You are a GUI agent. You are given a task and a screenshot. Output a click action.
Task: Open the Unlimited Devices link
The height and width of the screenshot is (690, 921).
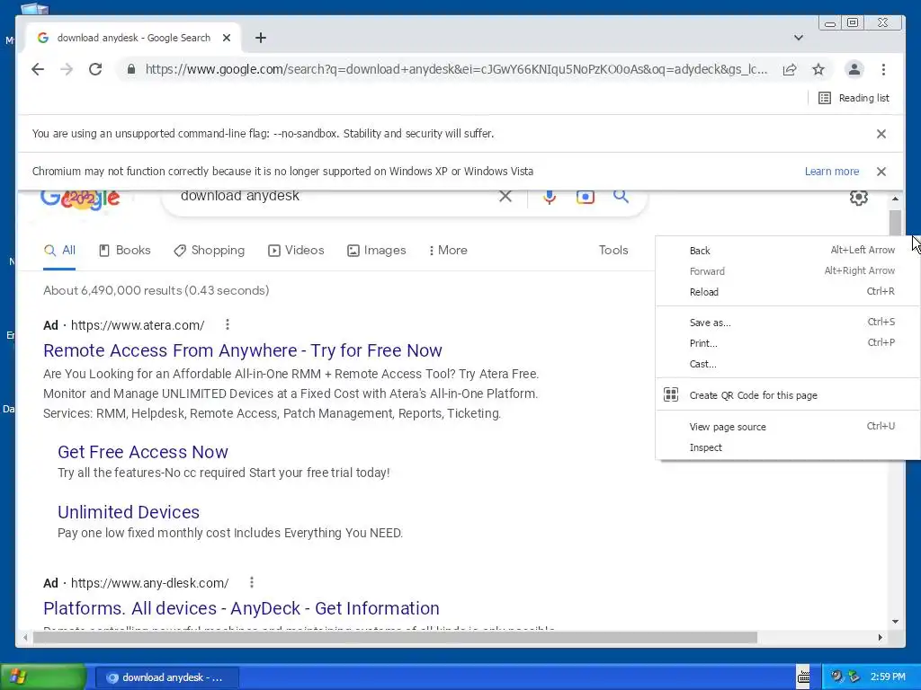point(129,512)
